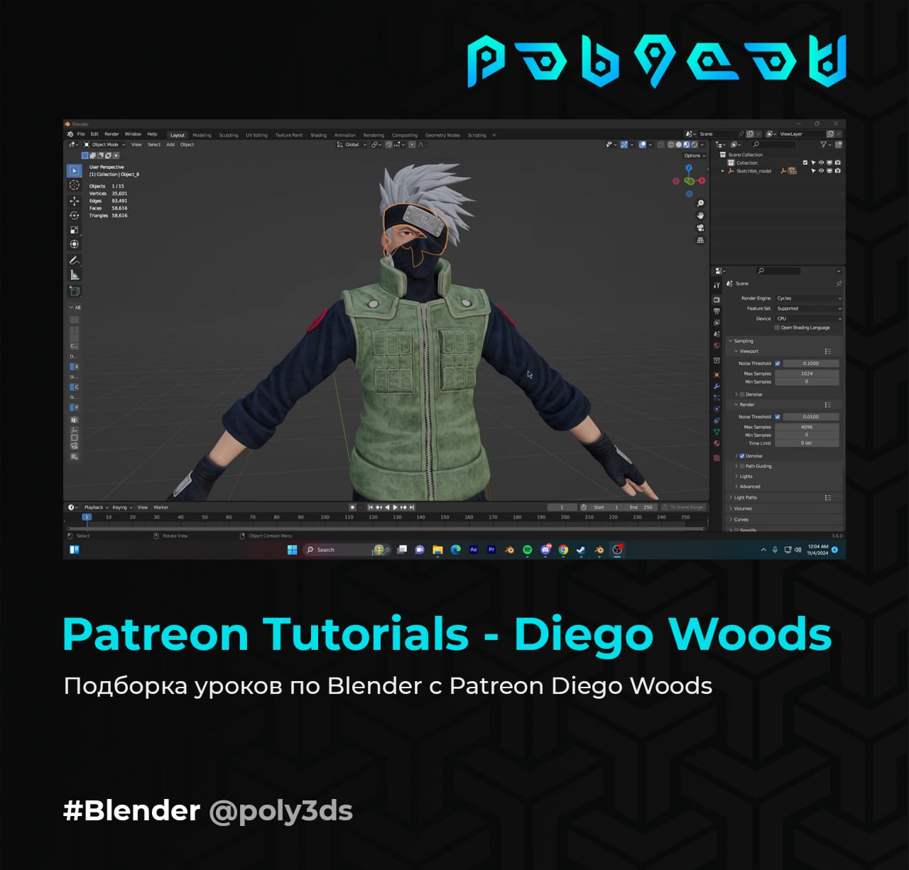Switch to wireframe viewport shading
The width and height of the screenshot is (909, 870).
[670, 144]
